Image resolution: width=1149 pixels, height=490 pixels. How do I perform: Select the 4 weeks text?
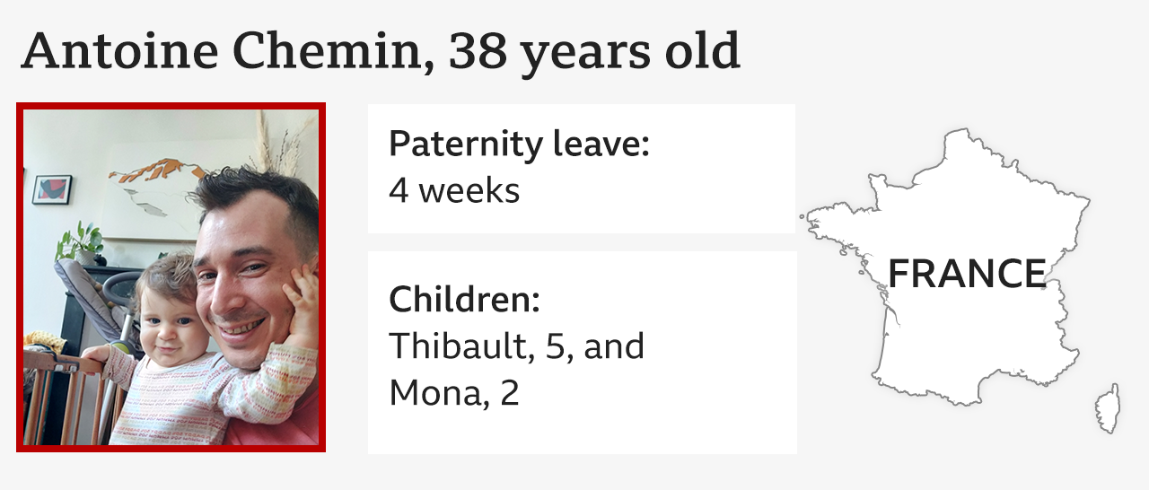454,190
